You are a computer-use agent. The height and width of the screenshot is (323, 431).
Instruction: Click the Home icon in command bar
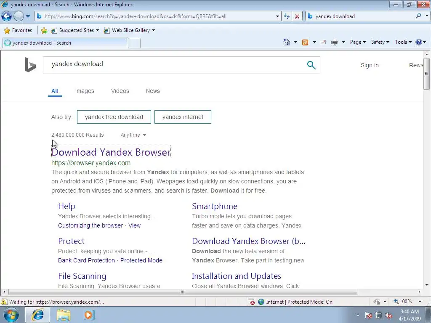pos(286,42)
